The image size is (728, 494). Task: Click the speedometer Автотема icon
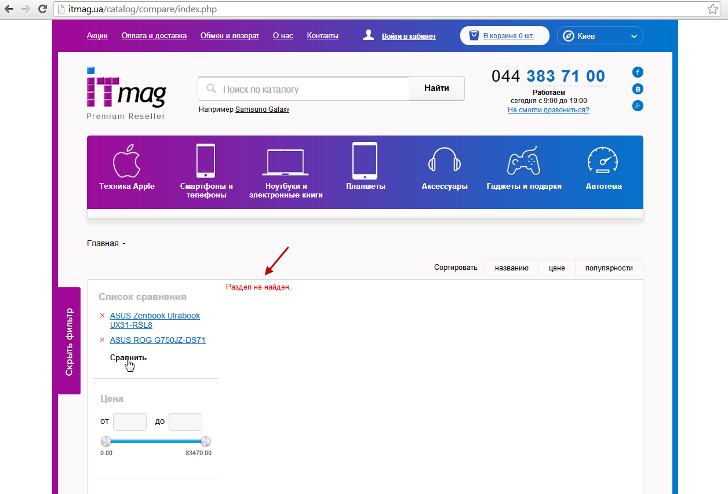point(603,160)
